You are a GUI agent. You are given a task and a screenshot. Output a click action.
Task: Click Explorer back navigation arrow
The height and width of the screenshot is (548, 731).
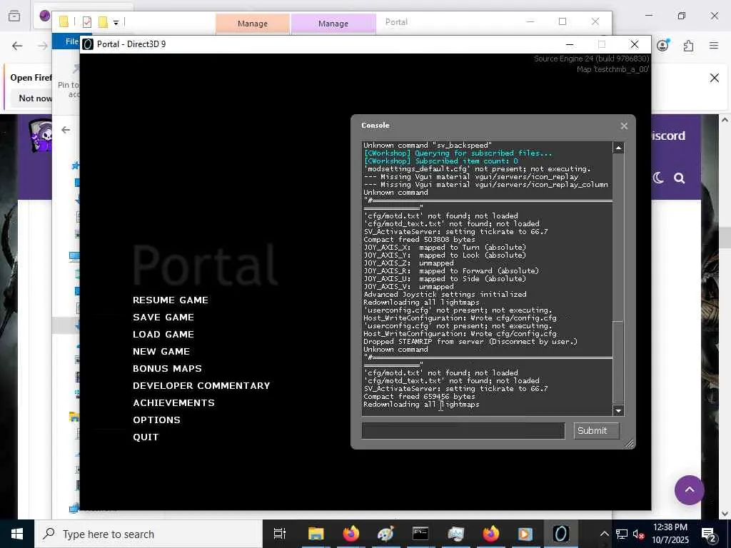pos(66,130)
